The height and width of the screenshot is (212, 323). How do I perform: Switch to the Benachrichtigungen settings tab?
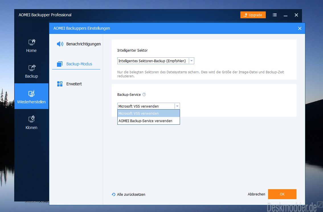(x=79, y=44)
